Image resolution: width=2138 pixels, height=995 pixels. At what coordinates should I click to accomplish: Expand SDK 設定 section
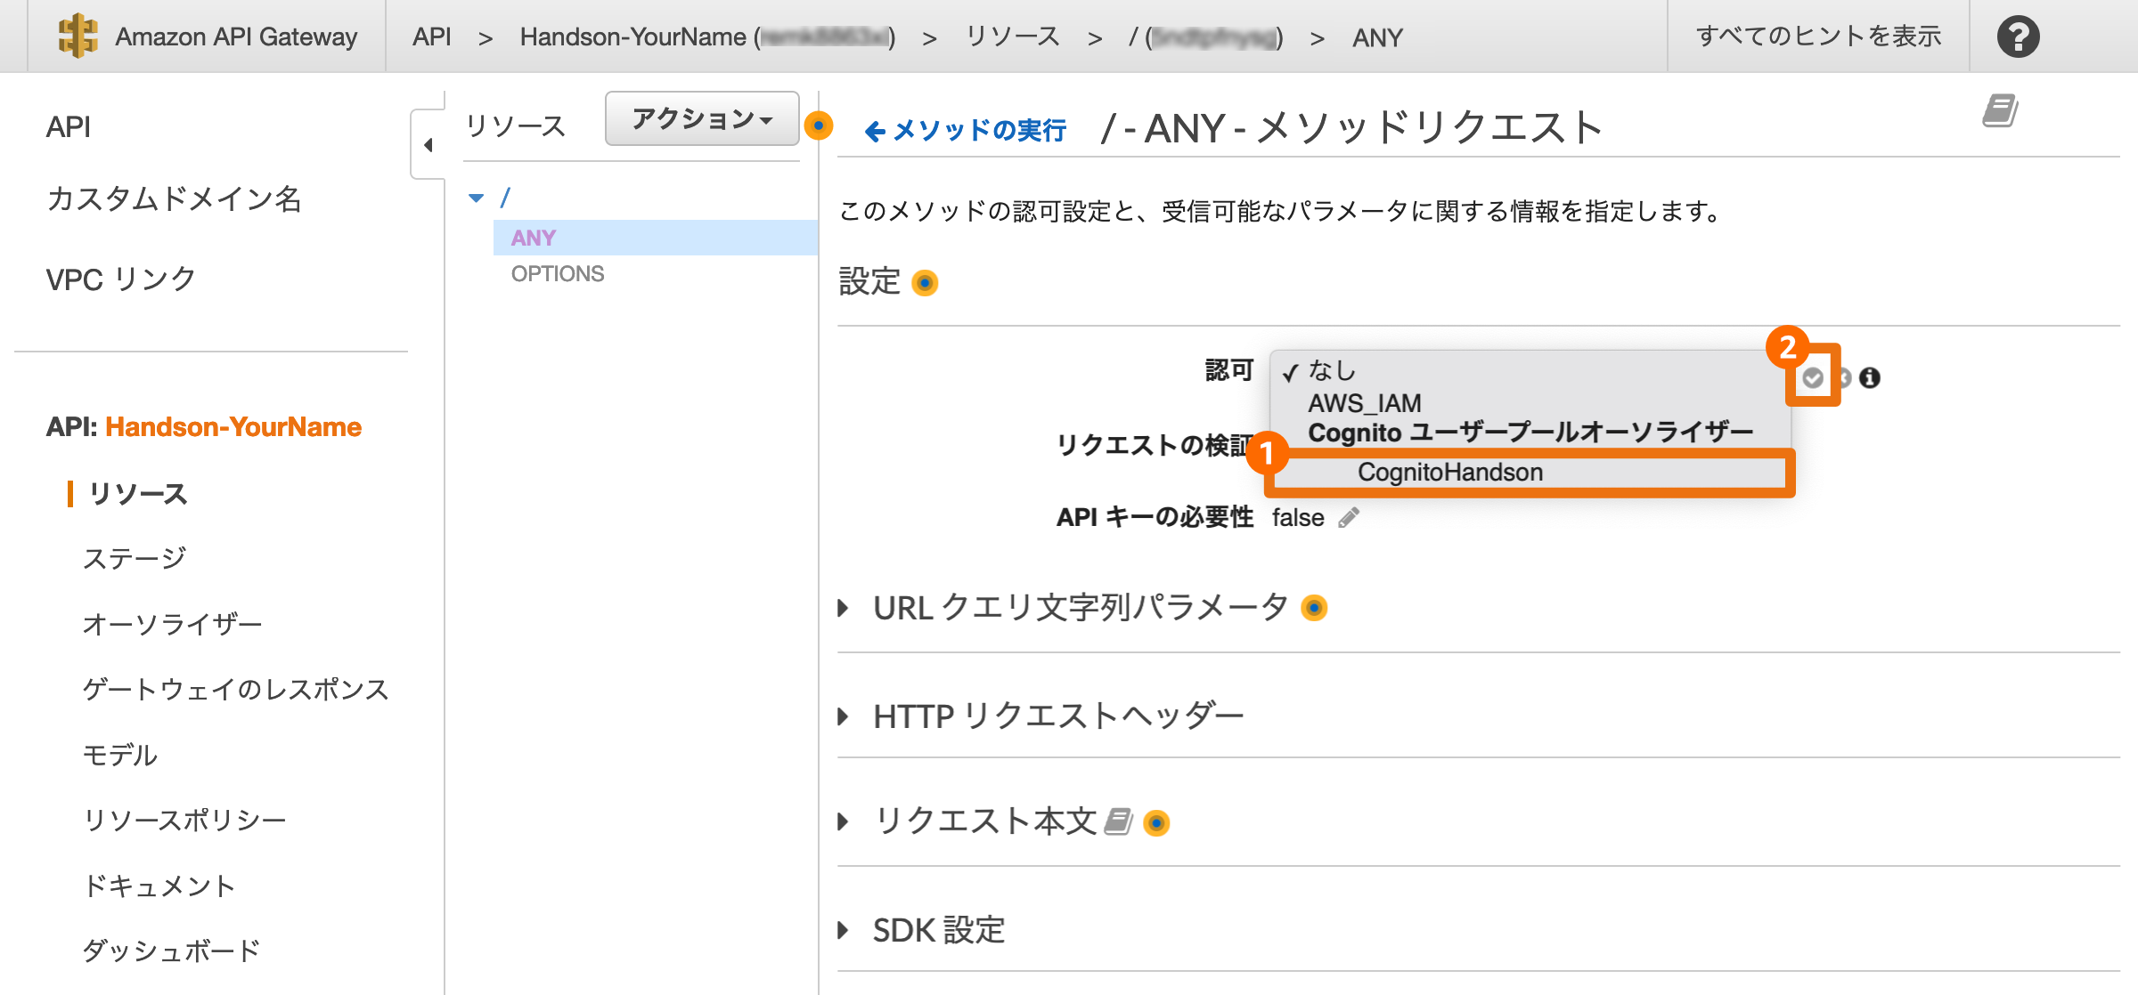tap(843, 930)
